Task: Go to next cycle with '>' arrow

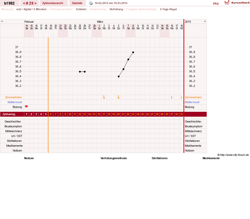Action: pyautogui.click(x=36, y=3)
